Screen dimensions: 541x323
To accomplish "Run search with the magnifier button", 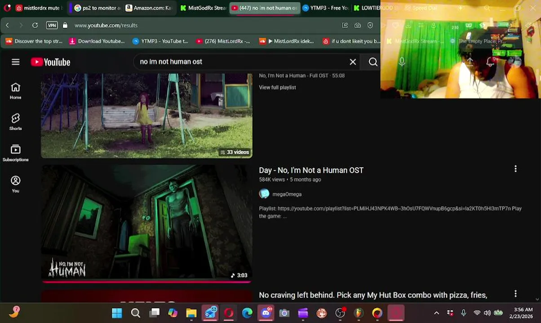I will (373, 62).
